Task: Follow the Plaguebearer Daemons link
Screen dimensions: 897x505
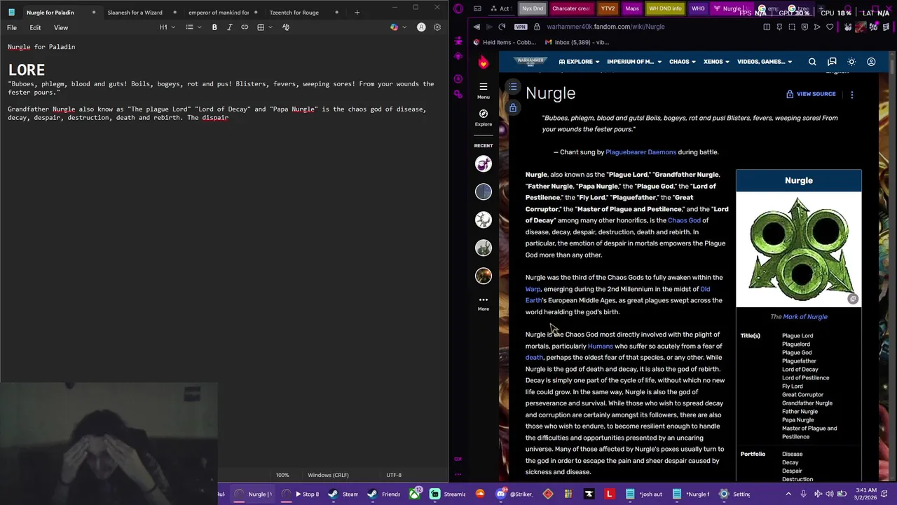Action: [x=641, y=152]
